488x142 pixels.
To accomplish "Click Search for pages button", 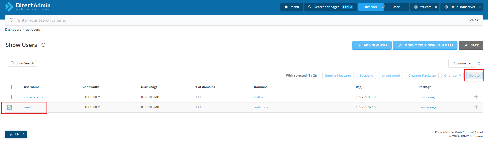I will point(330,7).
